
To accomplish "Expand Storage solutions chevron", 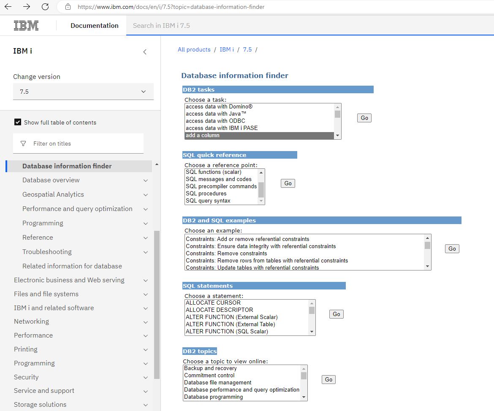I will click(146, 405).
